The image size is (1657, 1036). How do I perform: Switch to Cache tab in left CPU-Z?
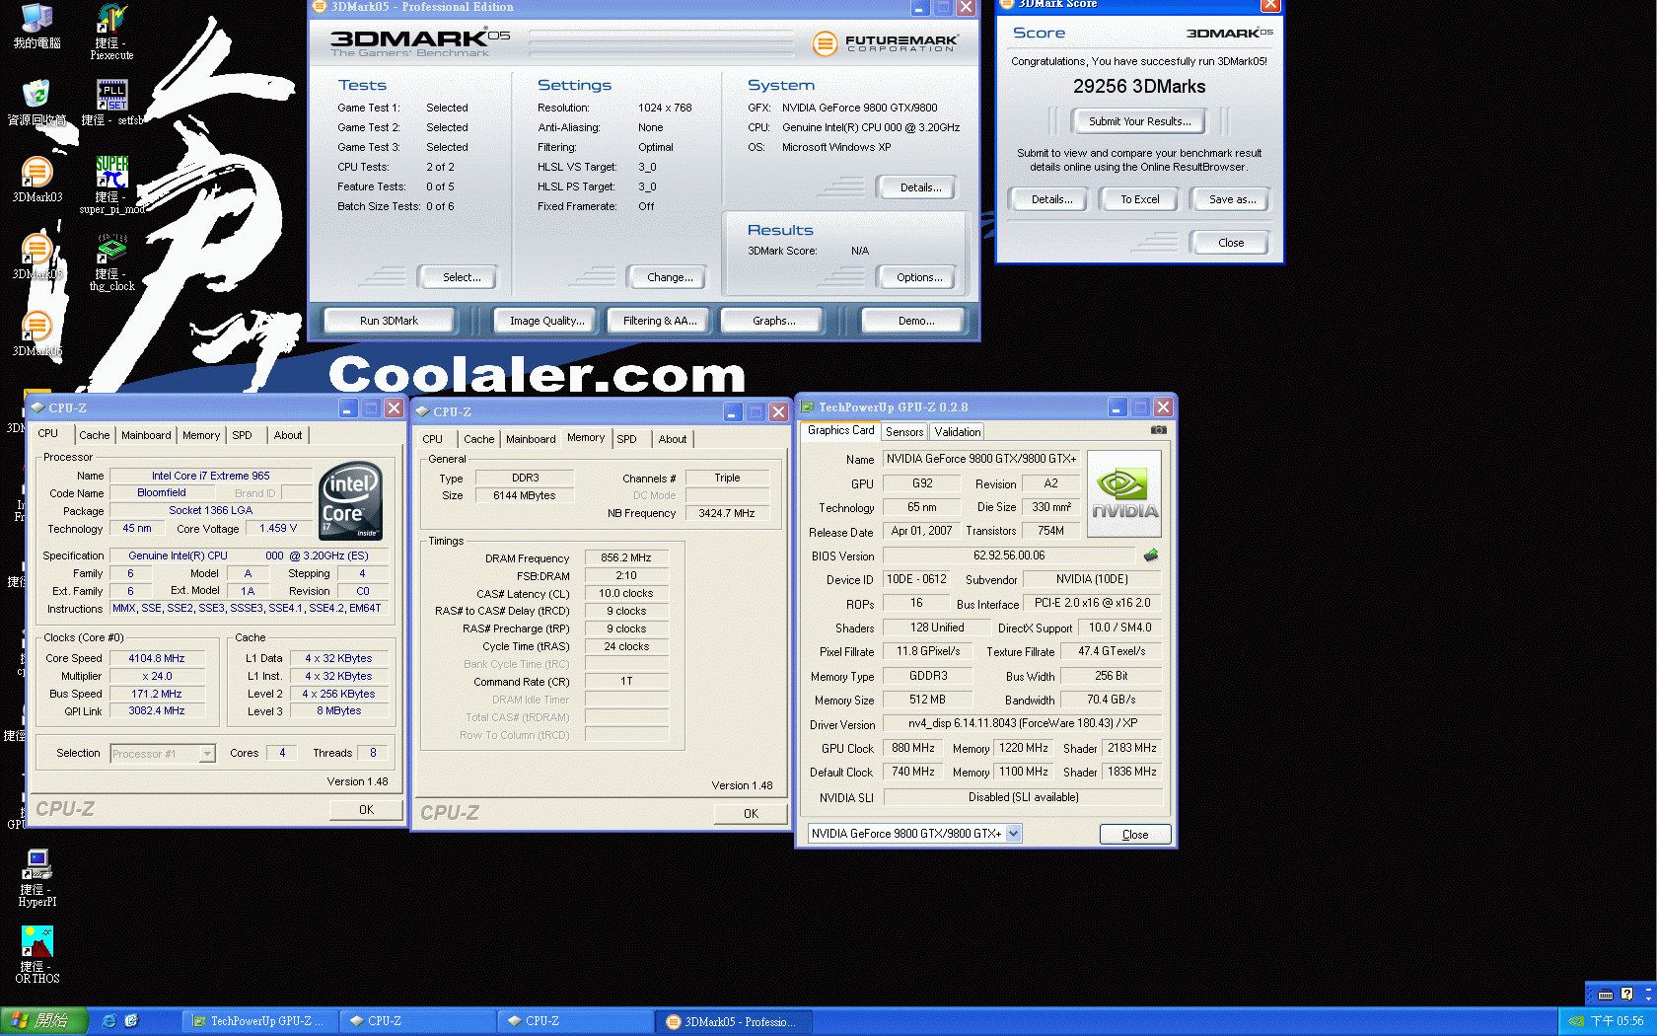[95, 435]
